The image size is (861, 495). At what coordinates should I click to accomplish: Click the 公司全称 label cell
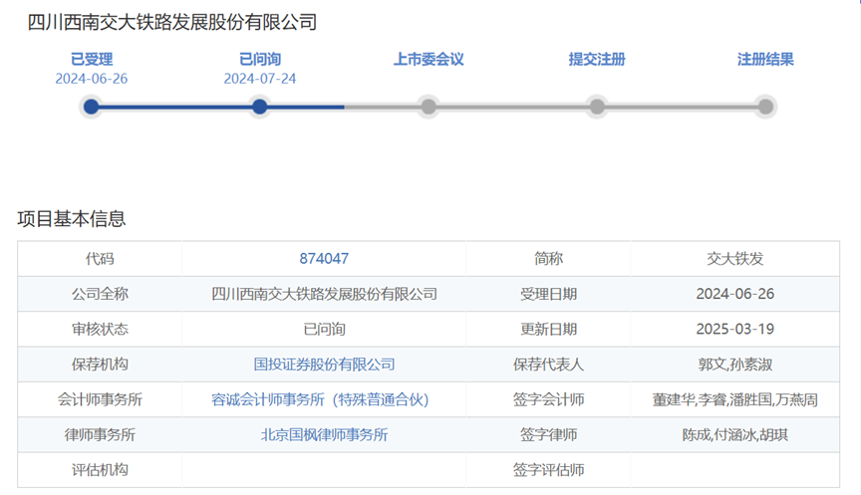[x=100, y=294]
